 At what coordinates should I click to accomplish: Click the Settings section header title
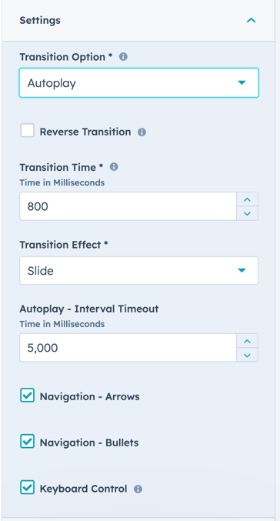pos(40,20)
